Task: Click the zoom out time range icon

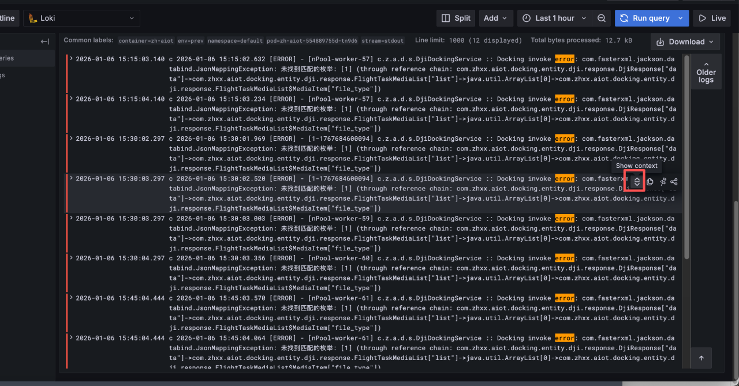Action: tap(602, 18)
